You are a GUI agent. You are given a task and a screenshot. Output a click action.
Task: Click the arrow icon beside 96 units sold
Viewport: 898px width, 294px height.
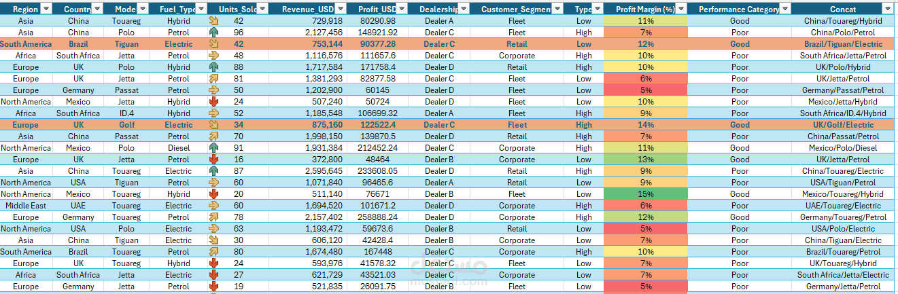click(x=214, y=33)
